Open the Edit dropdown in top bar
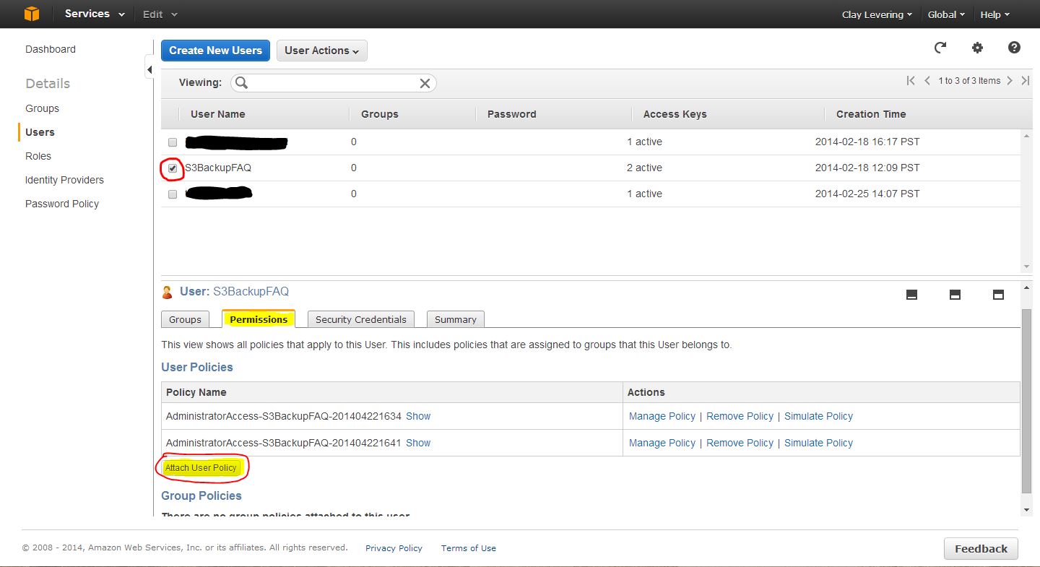1040x567 pixels. click(x=160, y=14)
